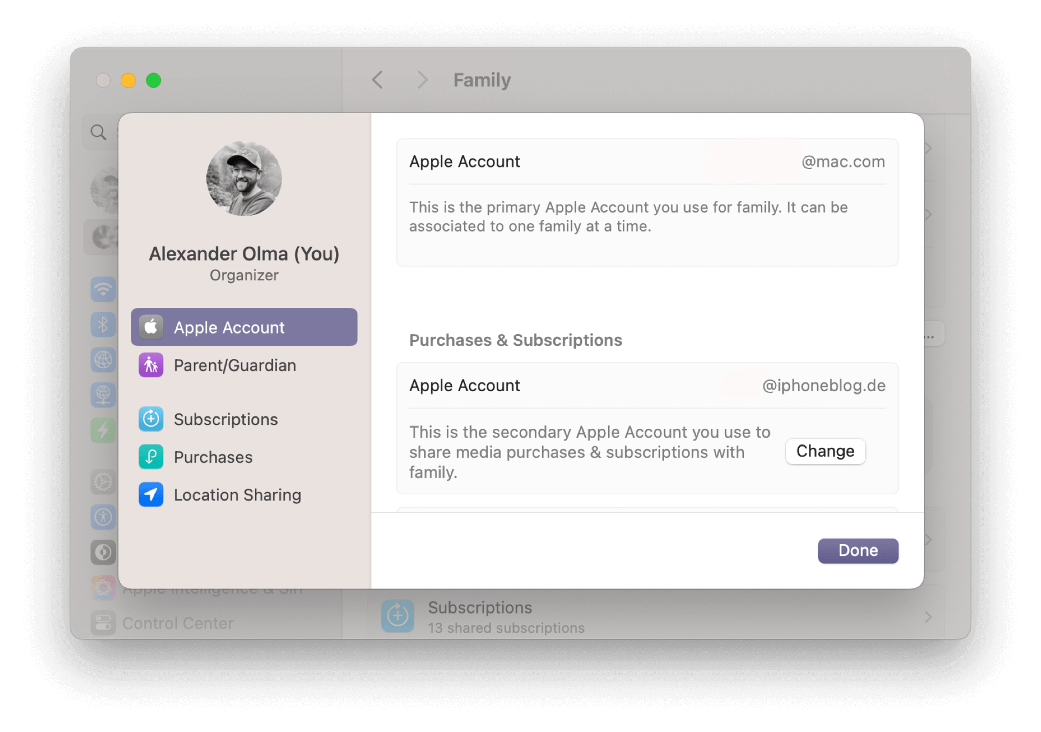Click Control Center toggle icon in sidebar
Viewport: 1041px width, 732px height.
pyautogui.click(x=104, y=623)
